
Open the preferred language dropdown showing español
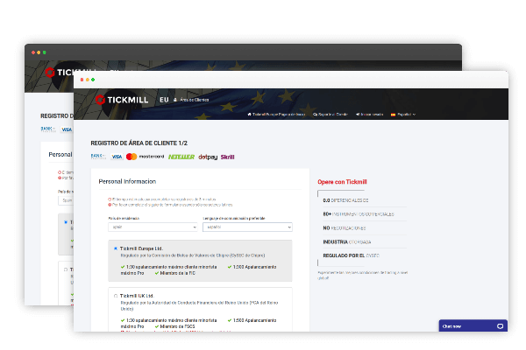[x=247, y=227]
